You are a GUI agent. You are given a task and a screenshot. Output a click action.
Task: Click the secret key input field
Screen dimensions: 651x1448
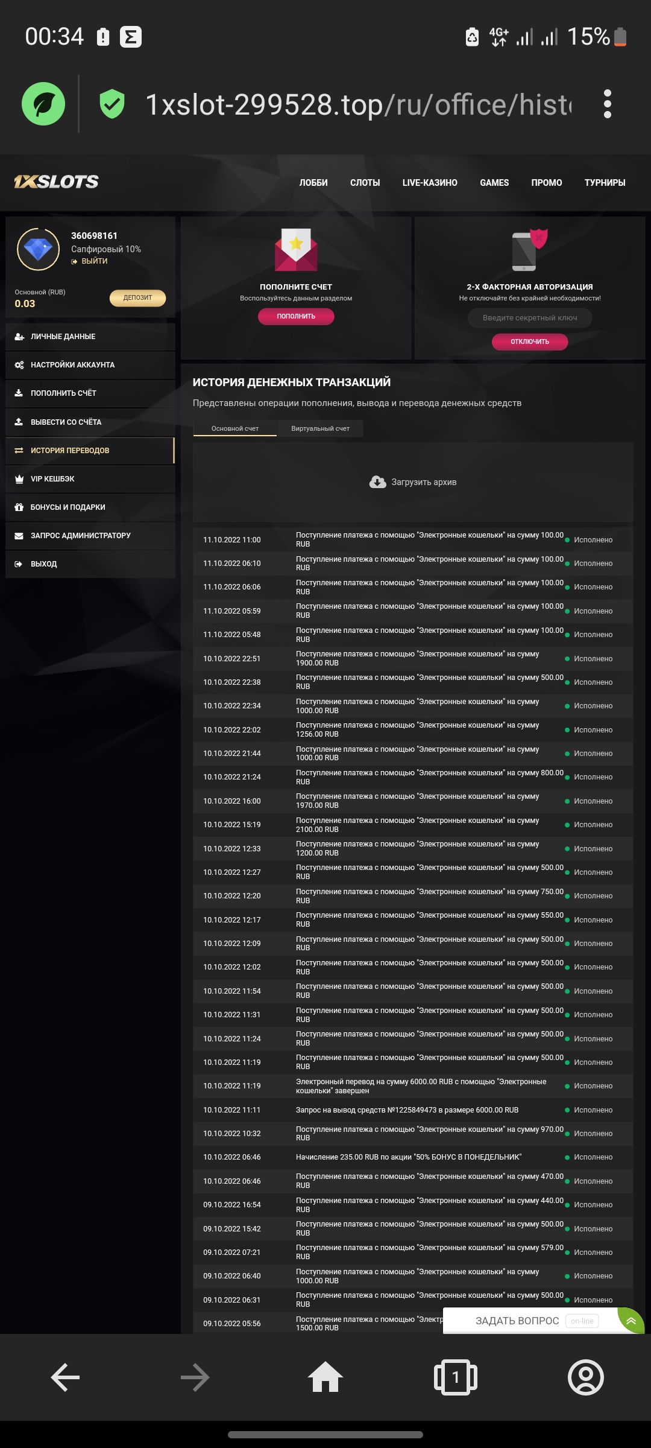(x=530, y=318)
